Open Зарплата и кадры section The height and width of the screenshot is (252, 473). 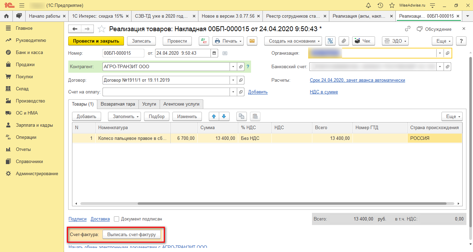coord(34,125)
